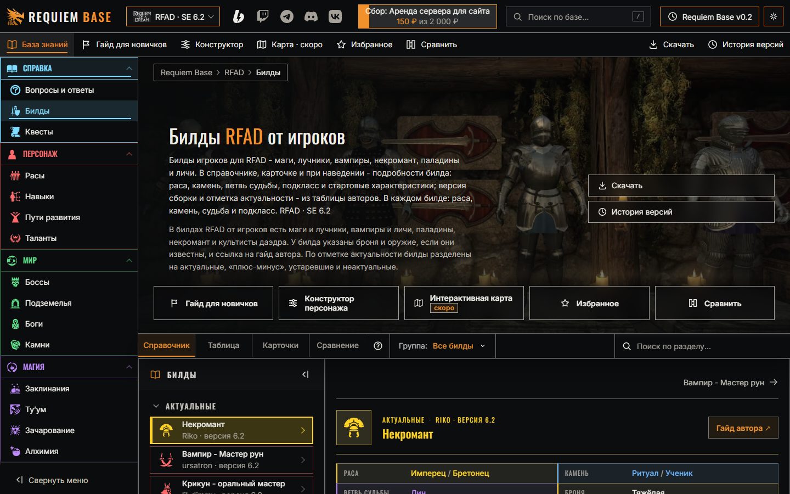Click the Интерактивная карта button

coord(464,303)
